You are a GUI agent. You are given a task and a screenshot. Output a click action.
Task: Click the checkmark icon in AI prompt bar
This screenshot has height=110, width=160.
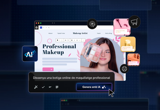(x=43, y=87)
